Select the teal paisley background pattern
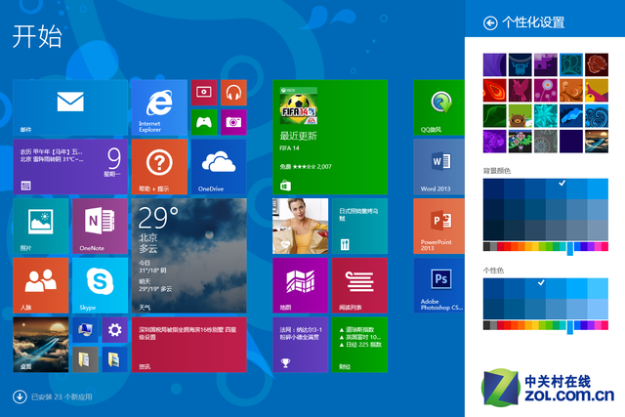 (571, 64)
